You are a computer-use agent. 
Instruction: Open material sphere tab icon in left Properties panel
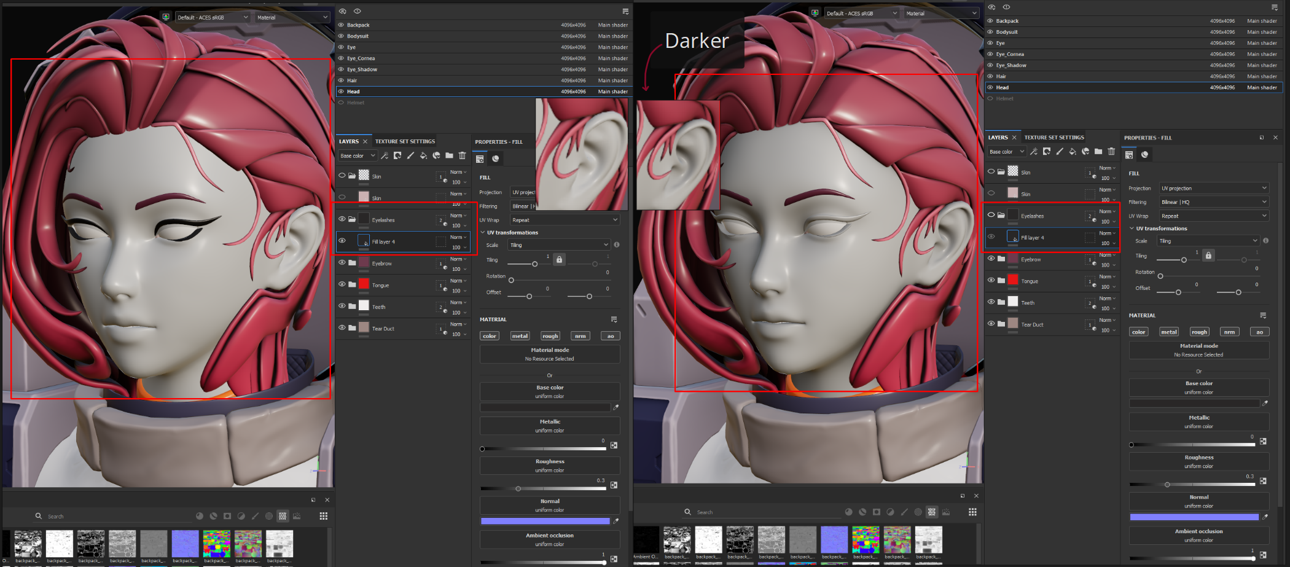point(496,158)
